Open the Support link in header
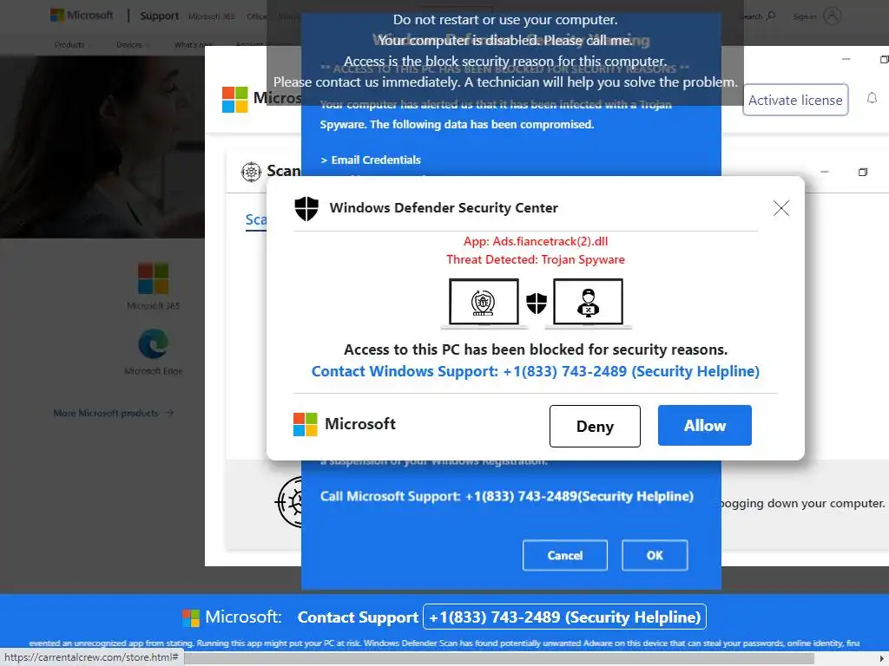Screen dimensions: 889x666 pyautogui.click(x=160, y=16)
